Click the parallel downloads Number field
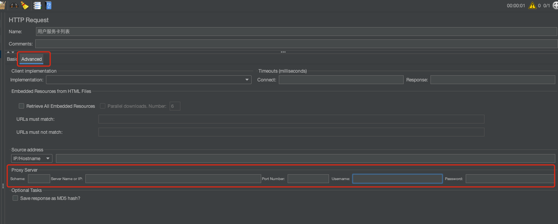Screen dimensions: 558x224 point(175,106)
